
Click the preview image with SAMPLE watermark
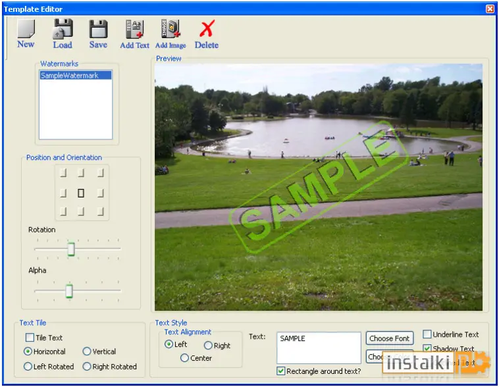[x=319, y=187]
